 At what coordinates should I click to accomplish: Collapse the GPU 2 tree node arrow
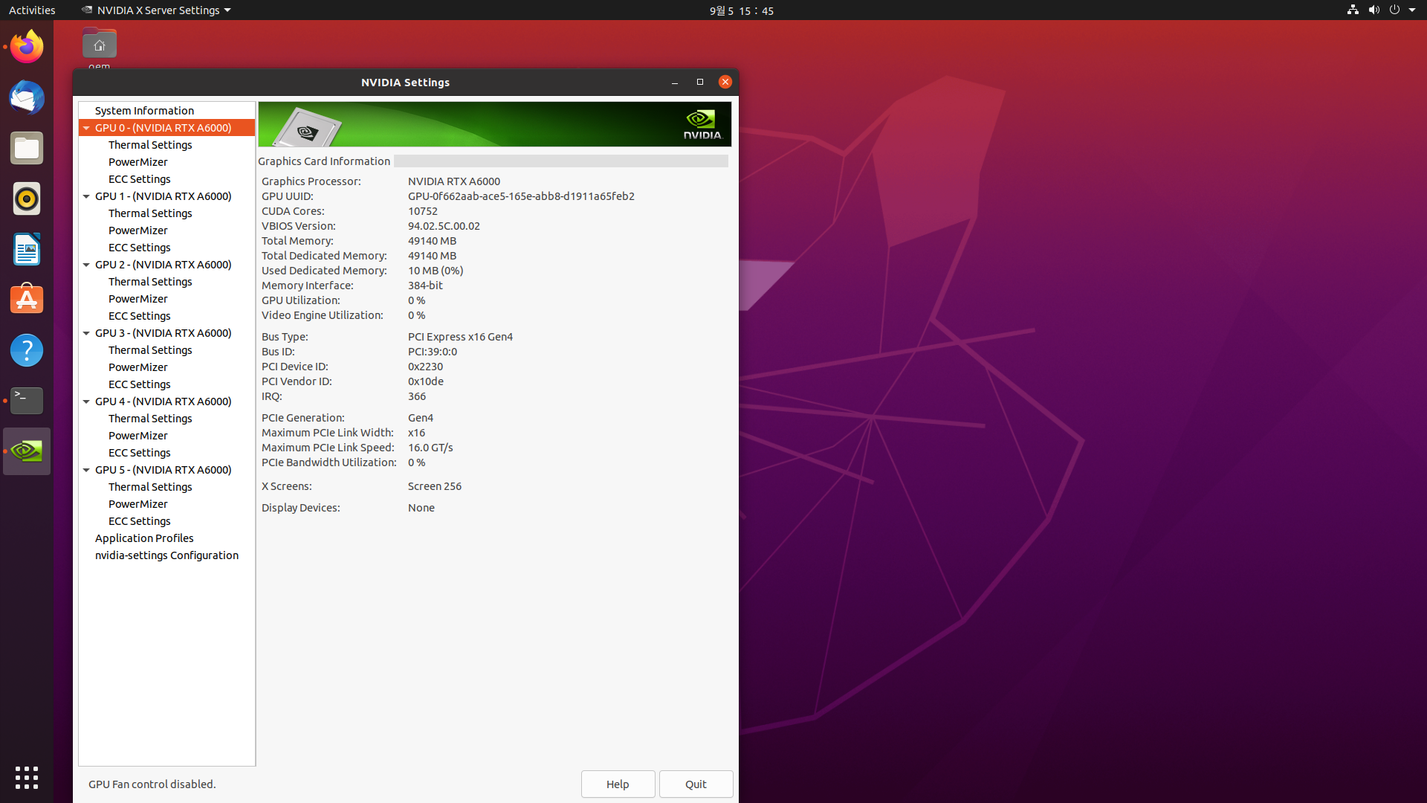[86, 265]
